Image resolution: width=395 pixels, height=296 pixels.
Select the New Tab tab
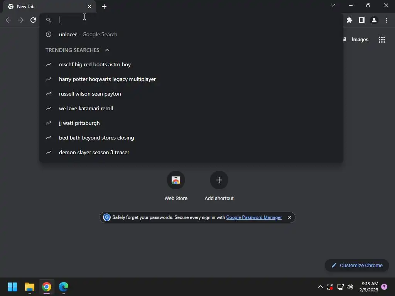(x=49, y=7)
